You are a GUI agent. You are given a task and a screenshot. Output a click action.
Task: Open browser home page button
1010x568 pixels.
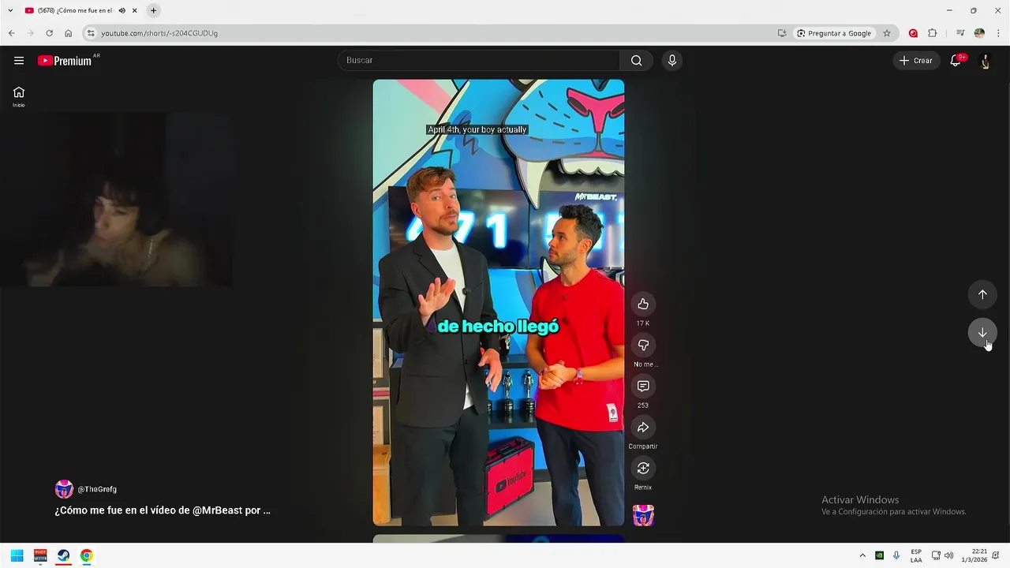tap(68, 33)
